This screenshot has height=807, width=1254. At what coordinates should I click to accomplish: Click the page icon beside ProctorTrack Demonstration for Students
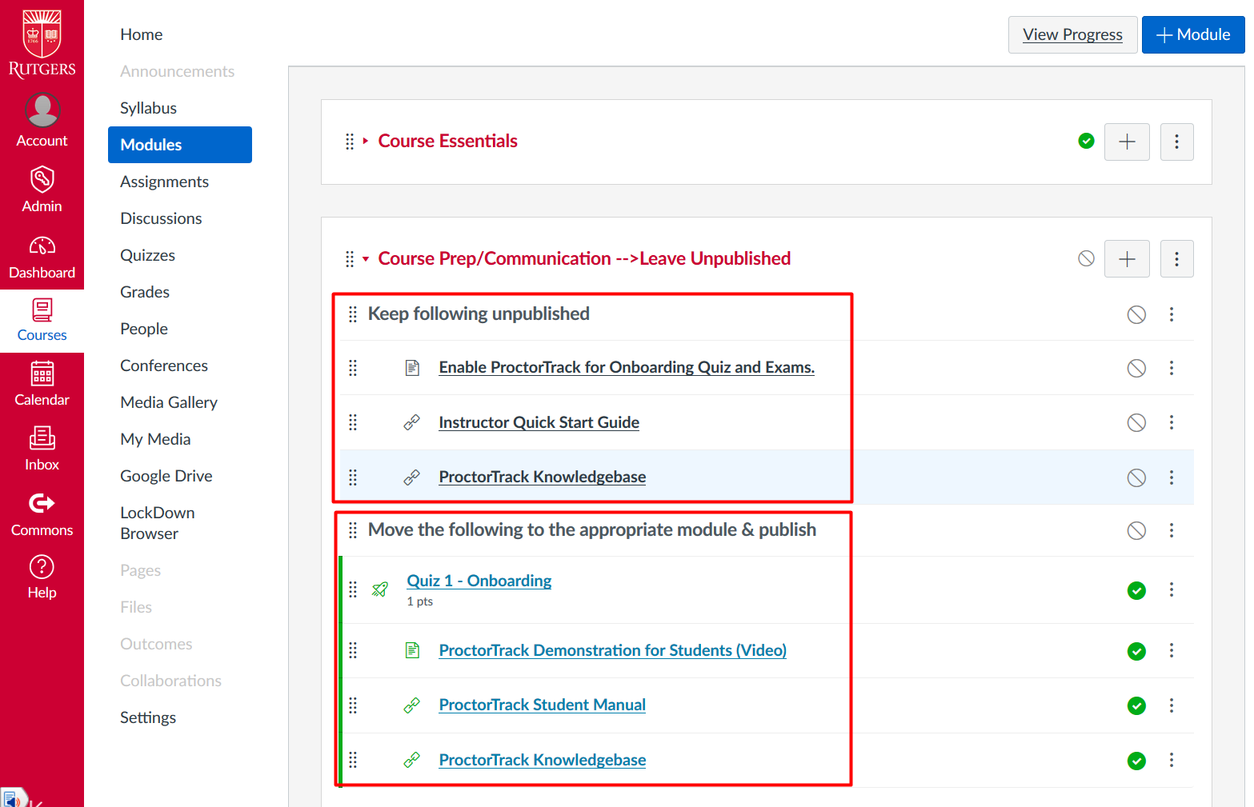click(412, 650)
